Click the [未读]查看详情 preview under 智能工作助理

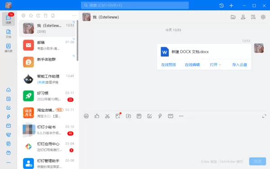tap(48, 82)
